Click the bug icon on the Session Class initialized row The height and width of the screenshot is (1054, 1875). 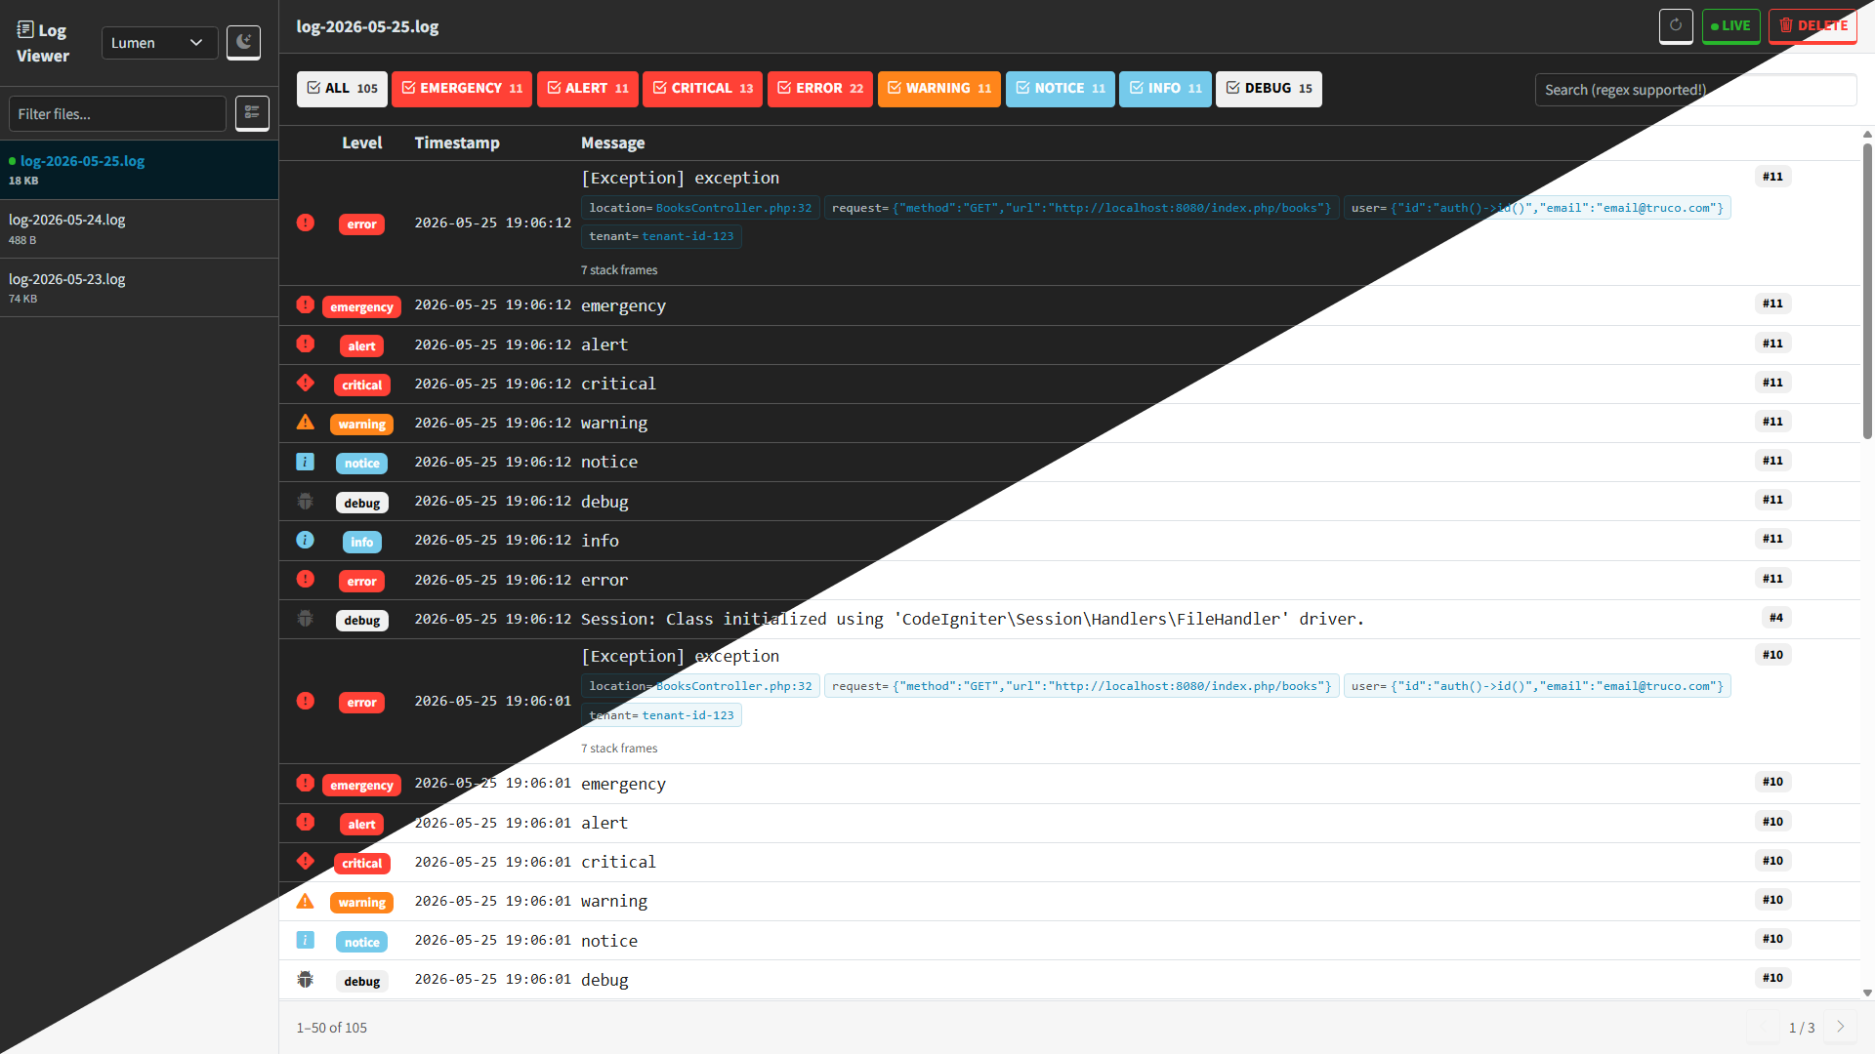(306, 619)
